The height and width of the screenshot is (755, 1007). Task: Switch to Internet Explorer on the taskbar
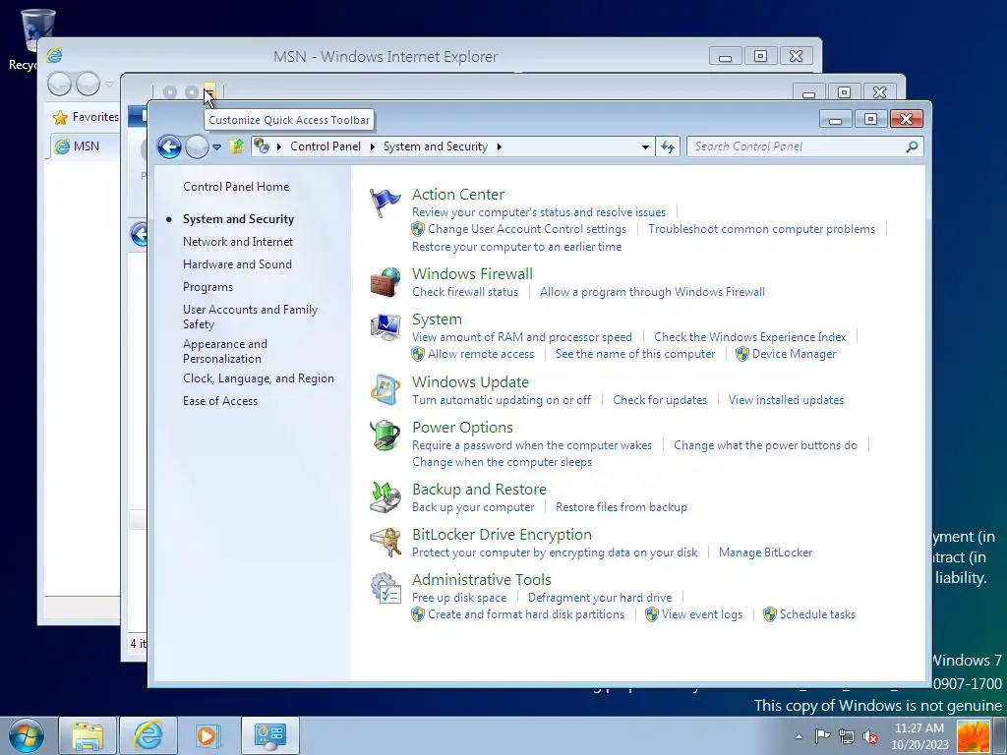tap(148, 735)
